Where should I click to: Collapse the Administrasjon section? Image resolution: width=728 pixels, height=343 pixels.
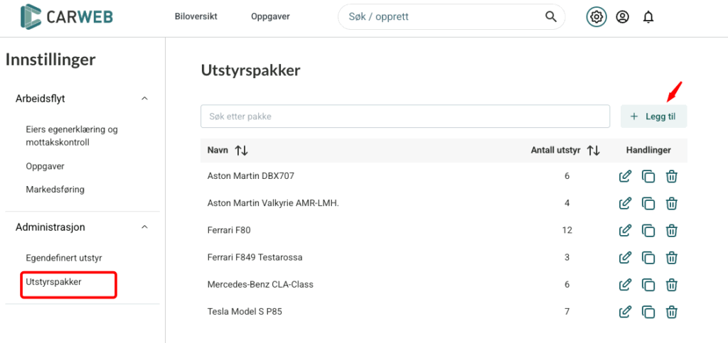(x=144, y=227)
